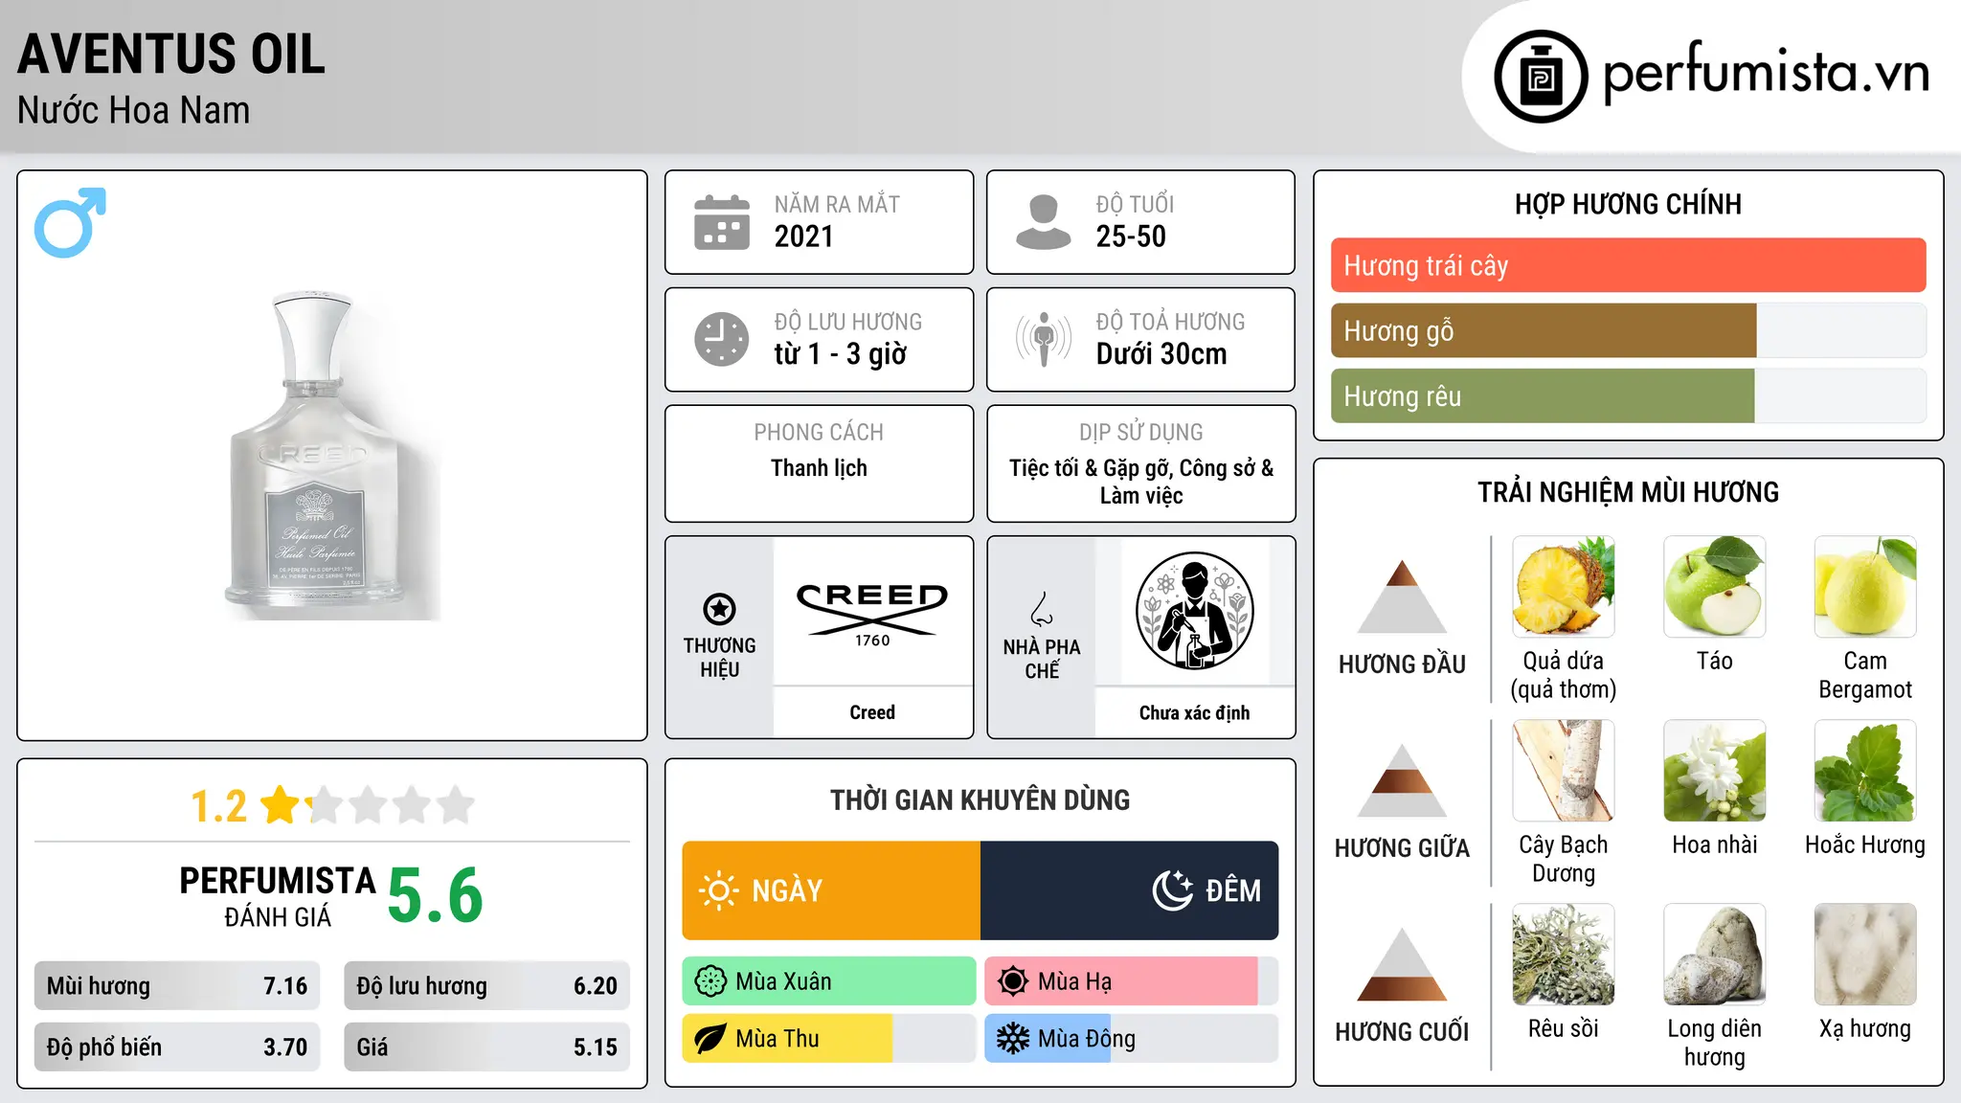Screen dimensions: 1961x1103
Task: Click the Độ phổ biến 3.70 score
Action: coord(177,1047)
